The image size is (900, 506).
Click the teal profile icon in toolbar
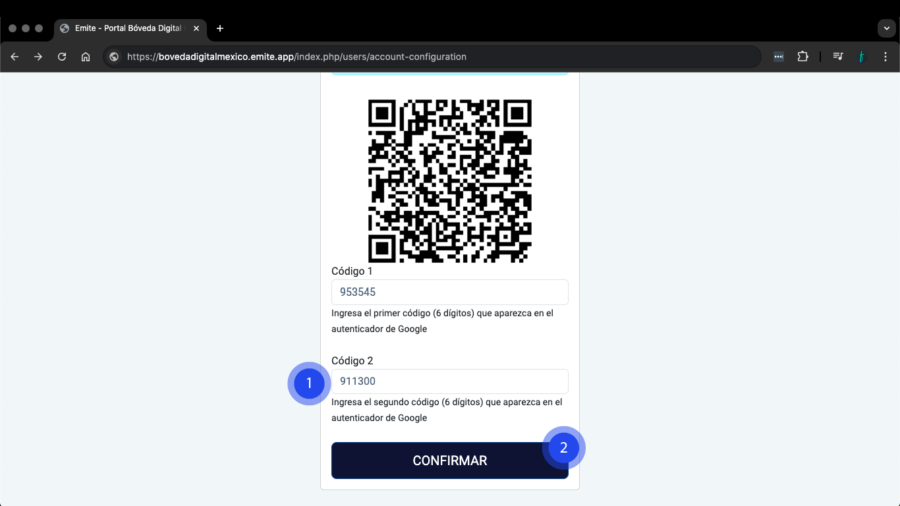pyautogui.click(x=861, y=57)
